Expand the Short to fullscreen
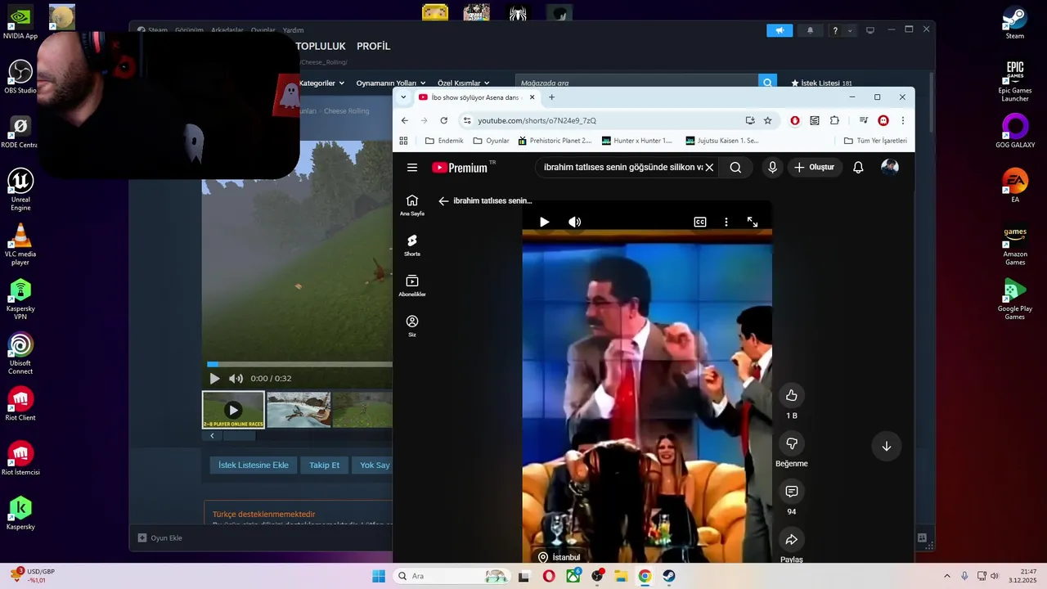This screenshot has height=589, width=1047. click(x=753, y=222)
